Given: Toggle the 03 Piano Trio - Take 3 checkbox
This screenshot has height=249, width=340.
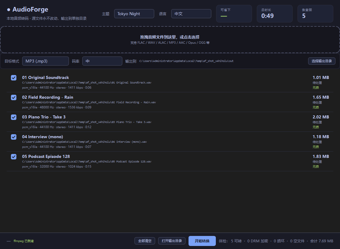Looking at the screenshot, I should [x=14, y=117].
